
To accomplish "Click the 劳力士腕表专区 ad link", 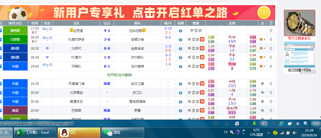I will click(299, 38).
